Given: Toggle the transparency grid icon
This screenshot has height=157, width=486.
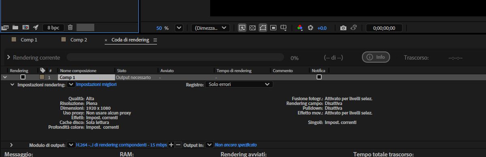Looking at the screenshot, I should [x=253, y=28].
